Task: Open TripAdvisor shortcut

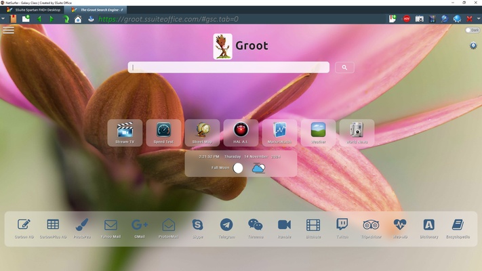Action: click(371, 228)
